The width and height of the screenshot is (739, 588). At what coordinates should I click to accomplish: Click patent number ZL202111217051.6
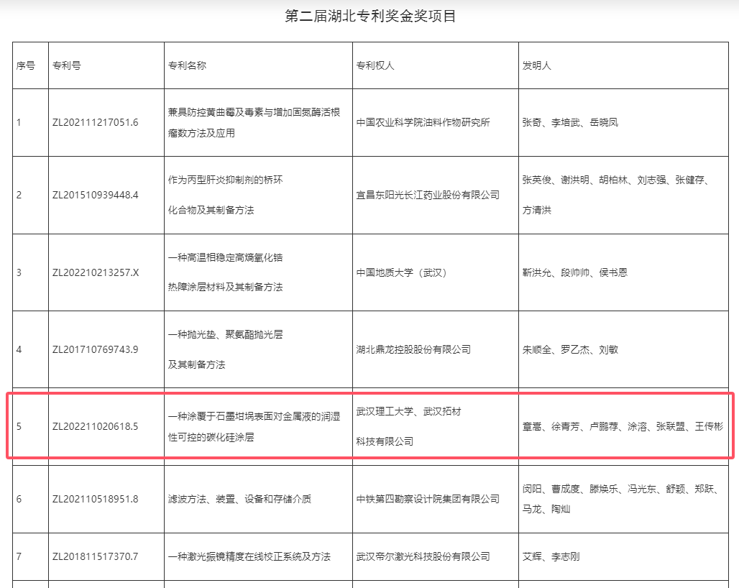tap(95, 122)
